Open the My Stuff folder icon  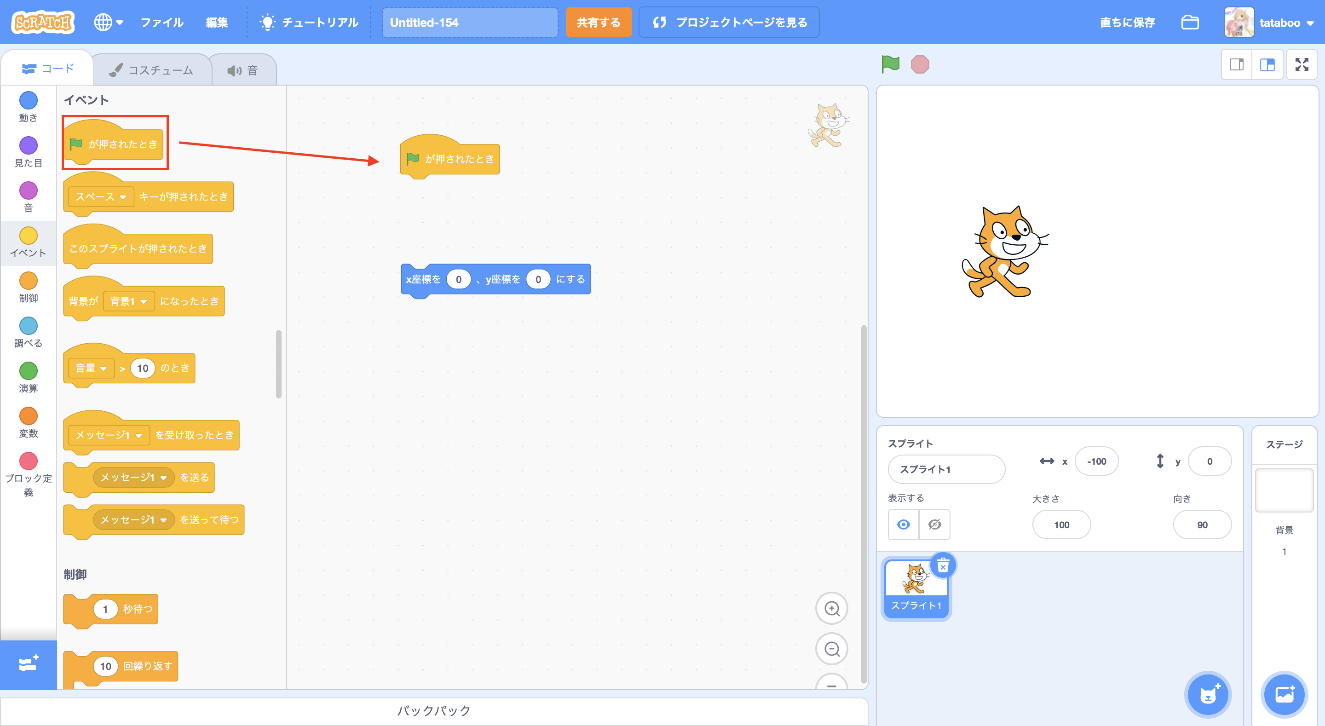[1190, 23]
